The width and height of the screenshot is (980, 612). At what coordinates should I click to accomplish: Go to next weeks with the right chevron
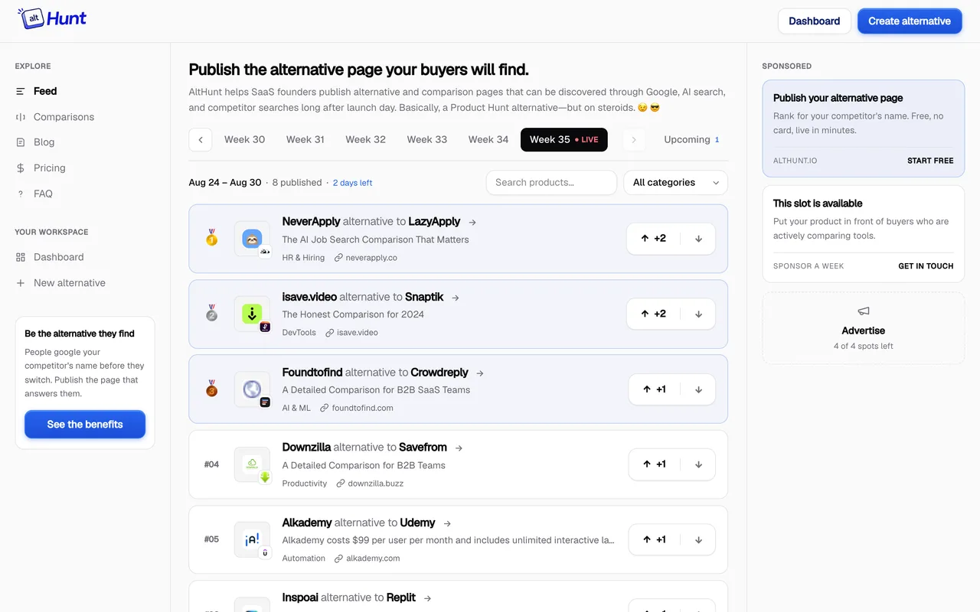pos(634,140)
